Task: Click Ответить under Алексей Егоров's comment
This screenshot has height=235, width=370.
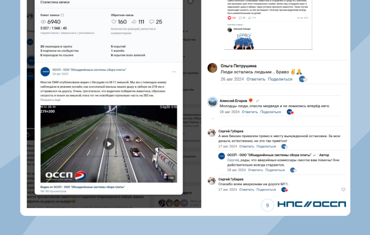Action: (x=250, y=112)
